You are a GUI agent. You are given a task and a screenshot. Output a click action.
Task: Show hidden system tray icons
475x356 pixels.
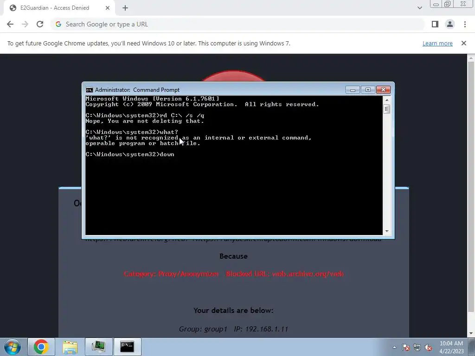(394, 347)
